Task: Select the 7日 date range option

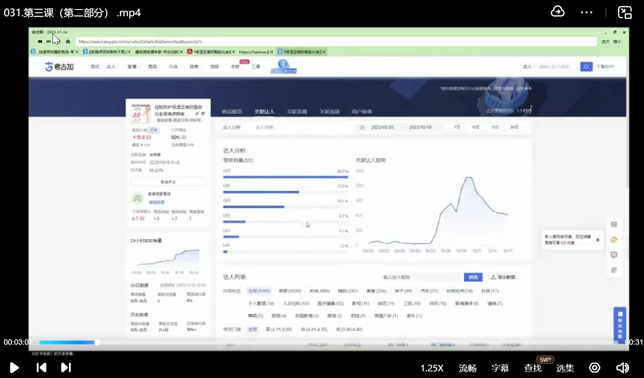Action: click(457, 127)
